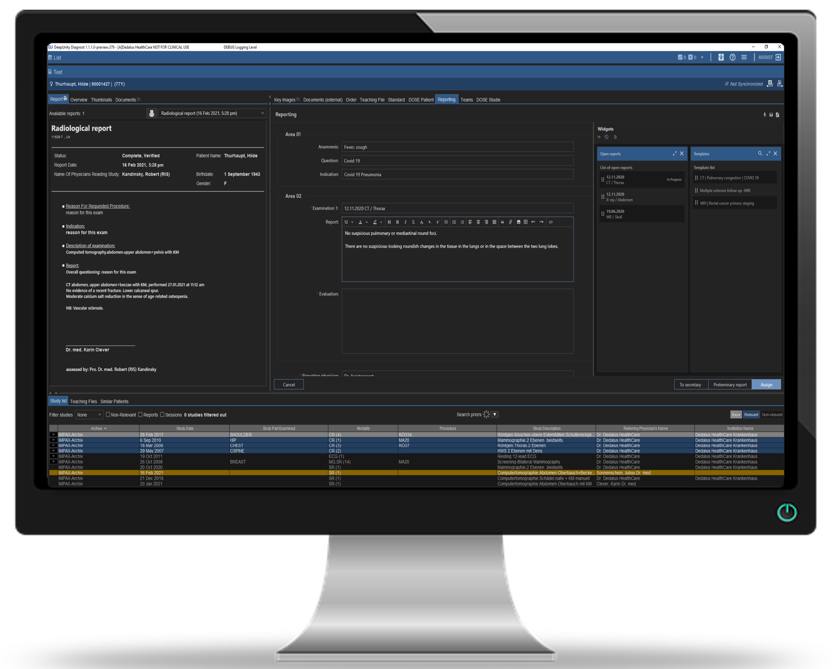Insert hyperlink in report editor toolbar
Screen dimensions: 832x669
click(x=511, y=222)
